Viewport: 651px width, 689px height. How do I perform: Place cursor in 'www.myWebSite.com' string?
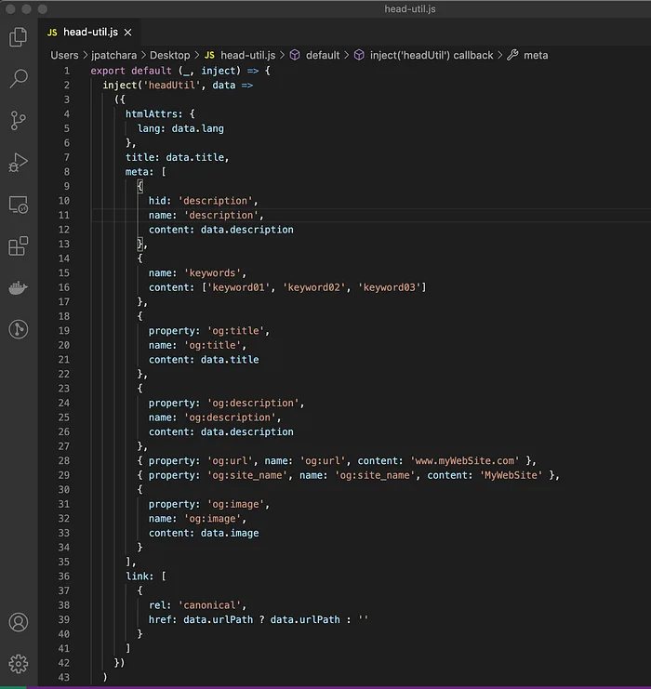coord(467,460)
